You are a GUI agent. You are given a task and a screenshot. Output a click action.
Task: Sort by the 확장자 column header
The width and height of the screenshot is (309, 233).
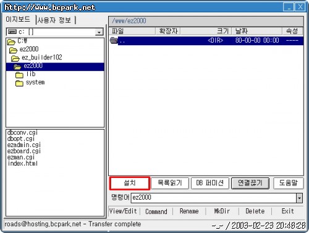[x=168, y=31]
